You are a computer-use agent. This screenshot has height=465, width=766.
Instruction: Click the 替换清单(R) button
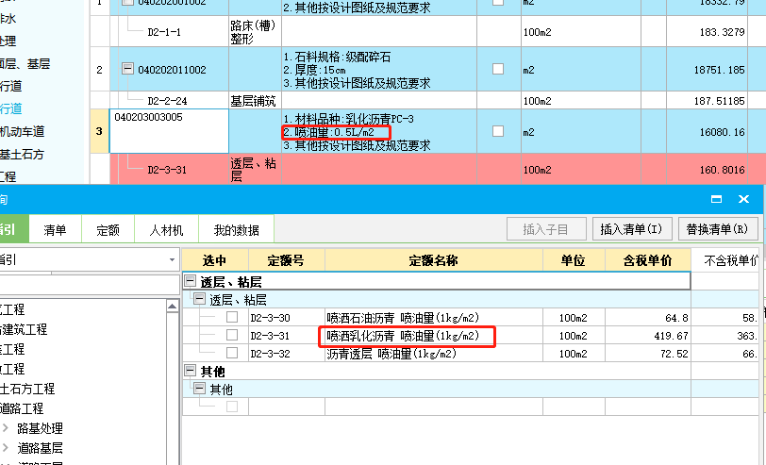coord(718,229)
